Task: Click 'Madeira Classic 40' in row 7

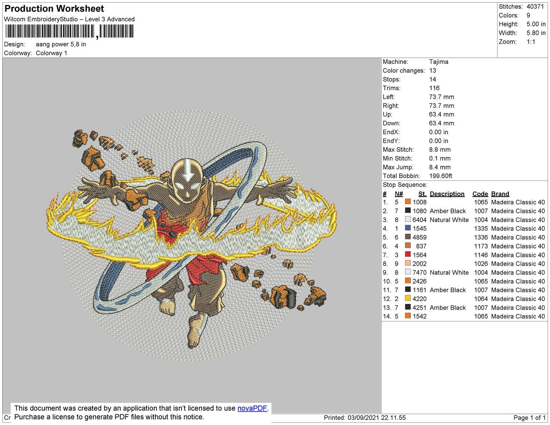Action: coord(518,255)
